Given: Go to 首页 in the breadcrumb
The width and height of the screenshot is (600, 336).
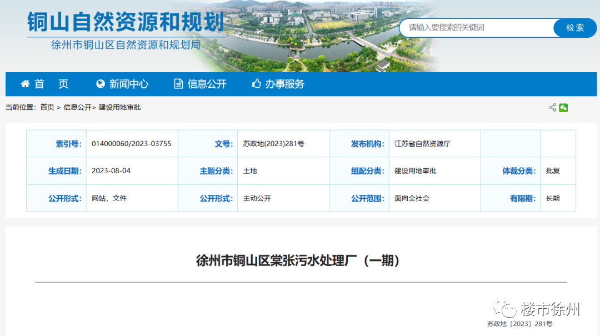Looking at the screenshot, I should point(47,108).
